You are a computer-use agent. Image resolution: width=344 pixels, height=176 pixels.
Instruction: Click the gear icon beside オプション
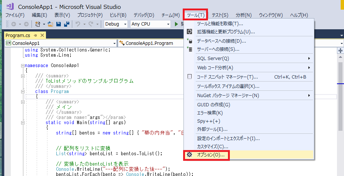click(189, 155)
